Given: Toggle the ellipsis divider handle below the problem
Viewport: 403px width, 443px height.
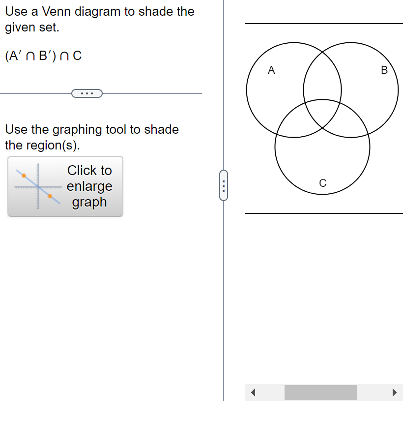Looking at the screenshot, I should [87, 92].
